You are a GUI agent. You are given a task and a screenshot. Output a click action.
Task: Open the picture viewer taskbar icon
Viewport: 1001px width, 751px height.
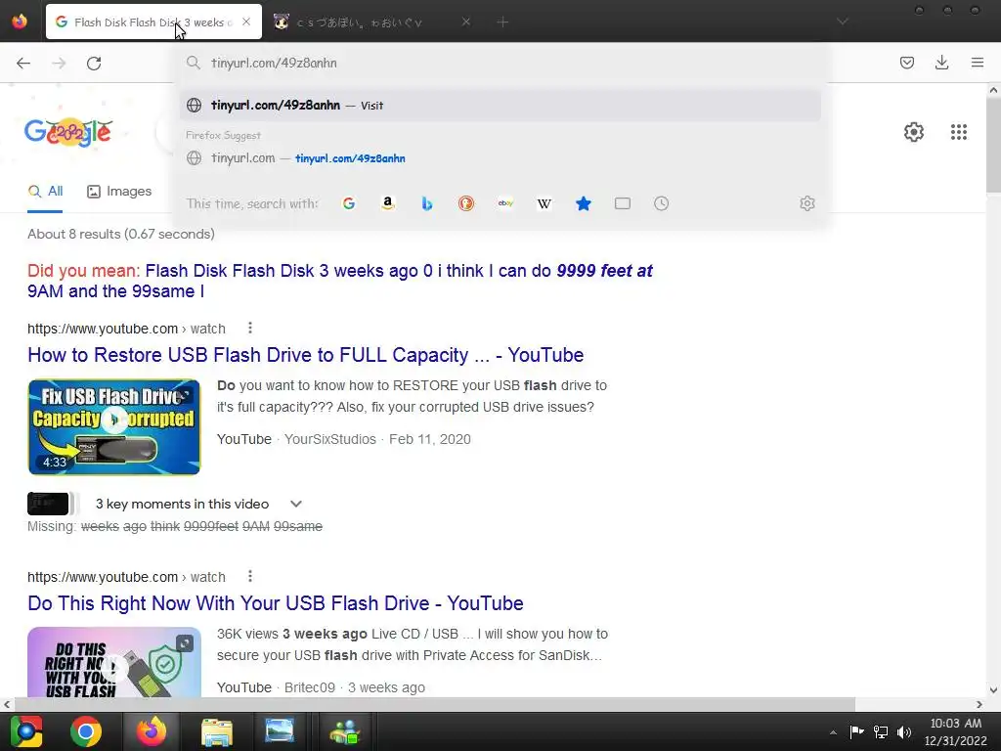coord(280,731)
